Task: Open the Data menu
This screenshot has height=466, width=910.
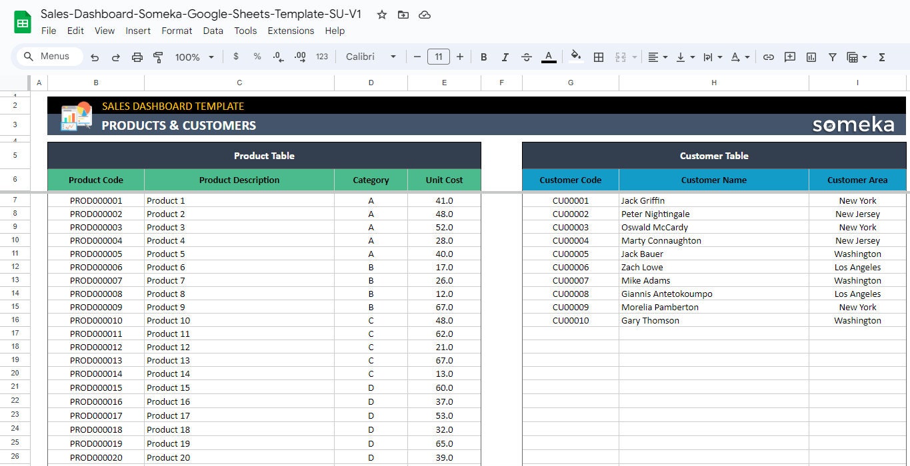Action: pos(213,31)
